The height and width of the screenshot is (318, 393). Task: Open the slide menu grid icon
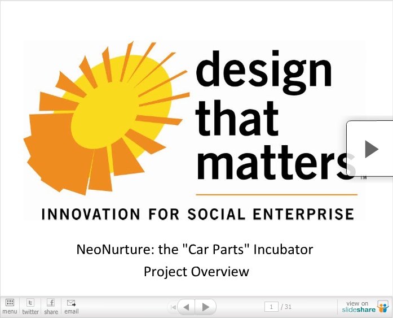(10, 306)
